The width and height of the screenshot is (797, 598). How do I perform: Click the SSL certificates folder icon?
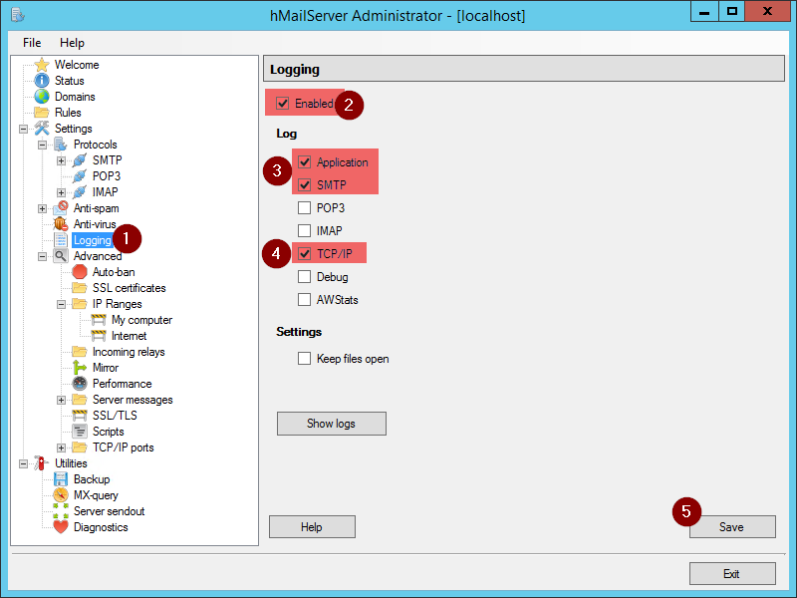[80, 288]
